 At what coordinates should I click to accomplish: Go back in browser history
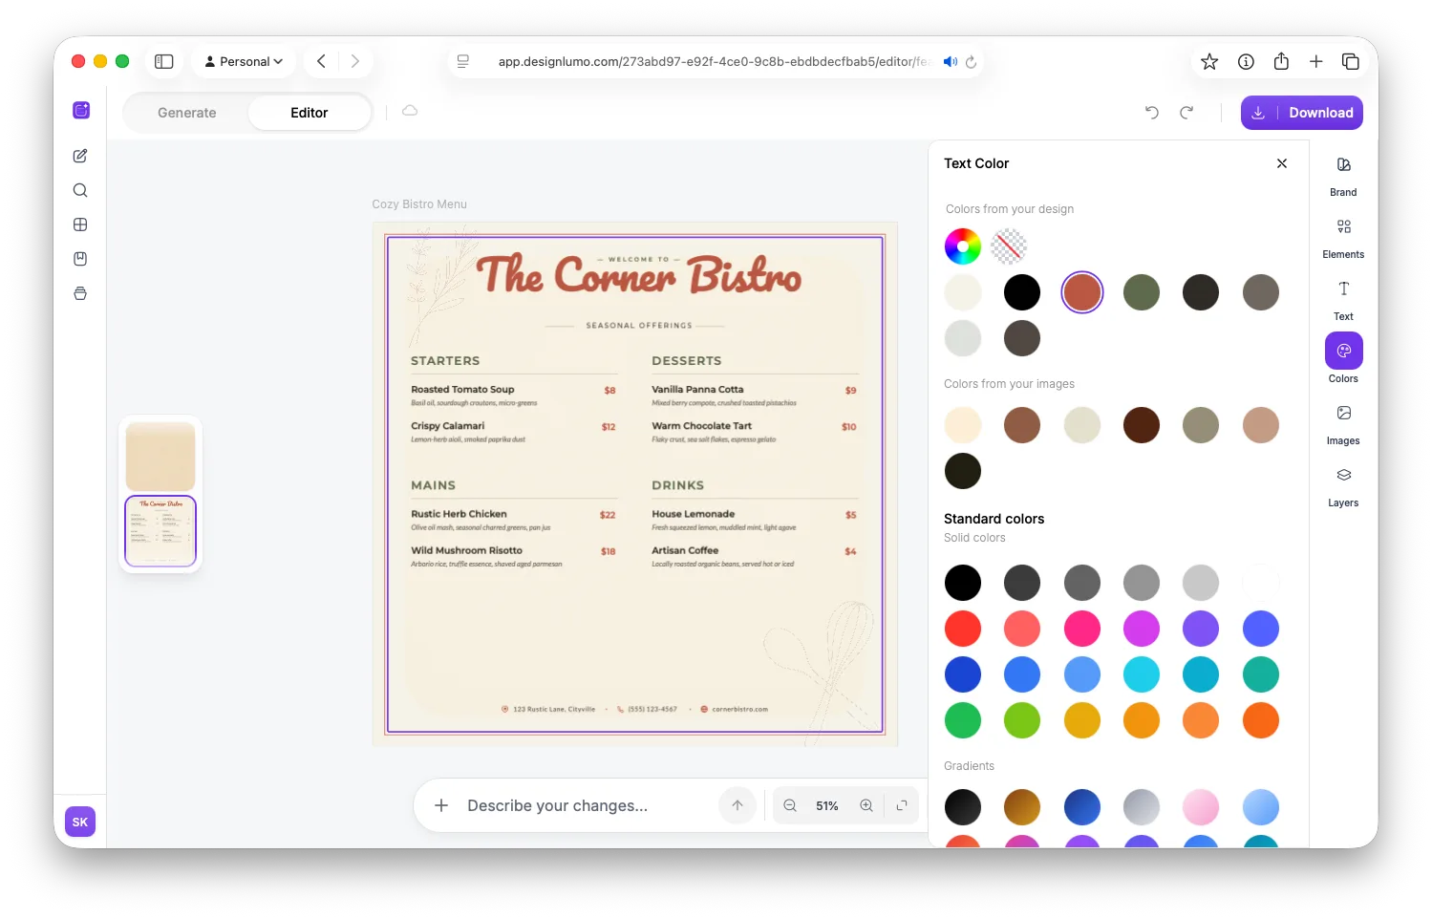[x=322, y=61]
